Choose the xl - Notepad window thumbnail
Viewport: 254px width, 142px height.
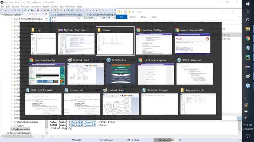82,104
